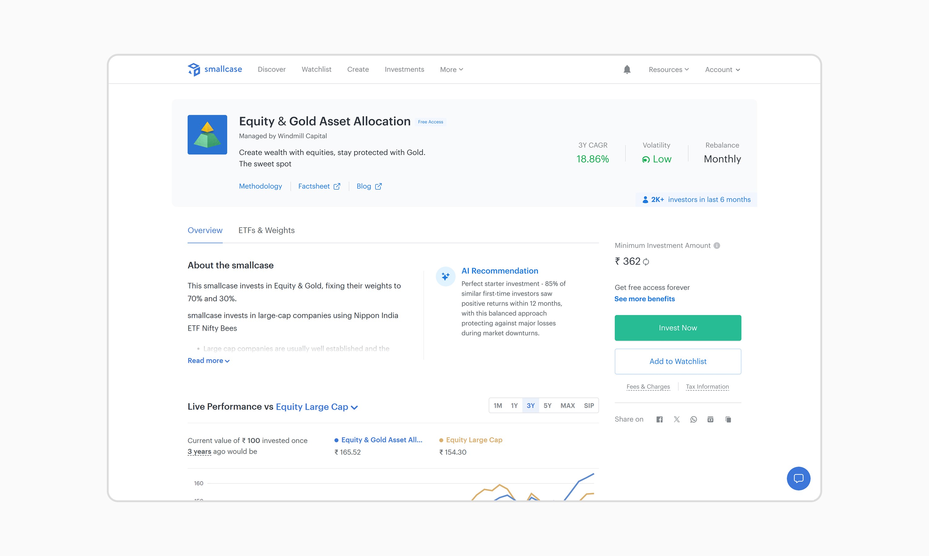Open the Methodology link
Viewport: 929px width, 556px height.
[260, 186]
